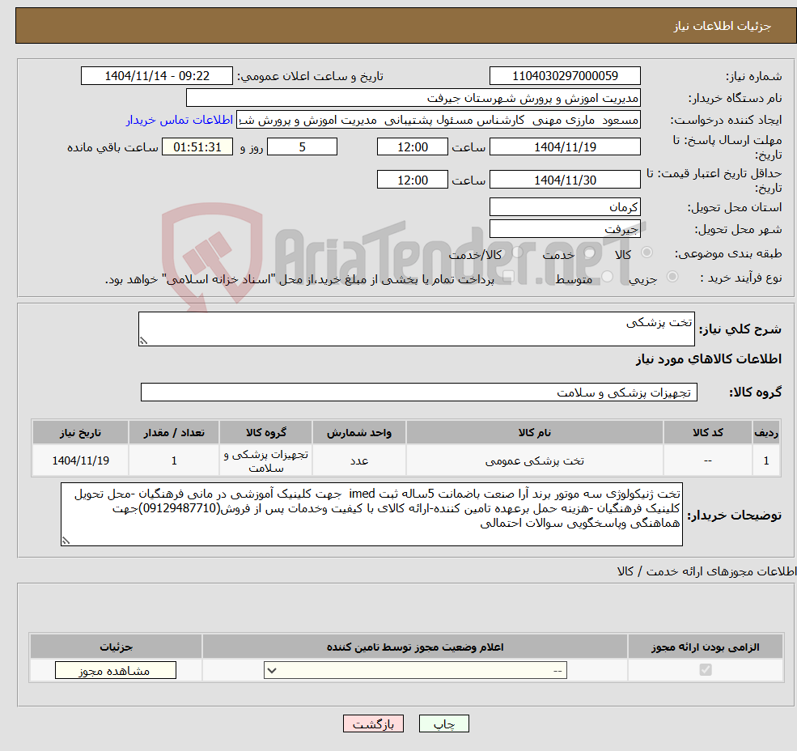Click the جزئیات column header

pos(116,647)
